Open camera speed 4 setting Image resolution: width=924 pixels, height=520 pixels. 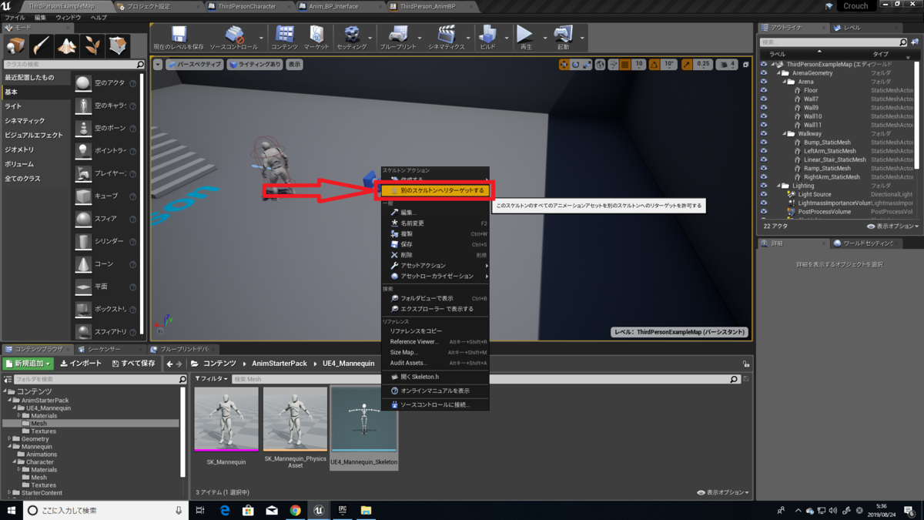[728, 65]
